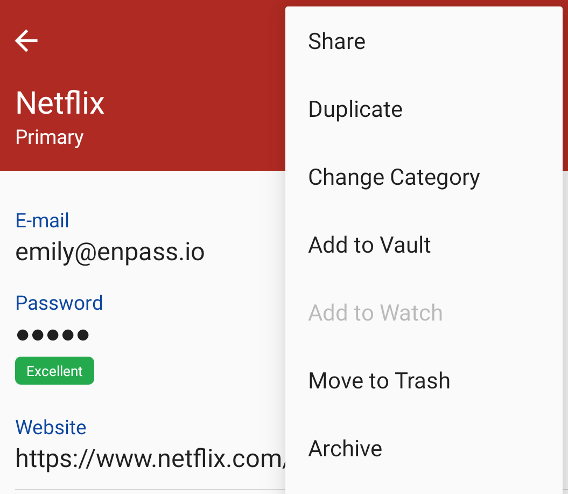Go back using the arrow icon
This screenshot has height=494, width=568.
[x=26, y=40]
